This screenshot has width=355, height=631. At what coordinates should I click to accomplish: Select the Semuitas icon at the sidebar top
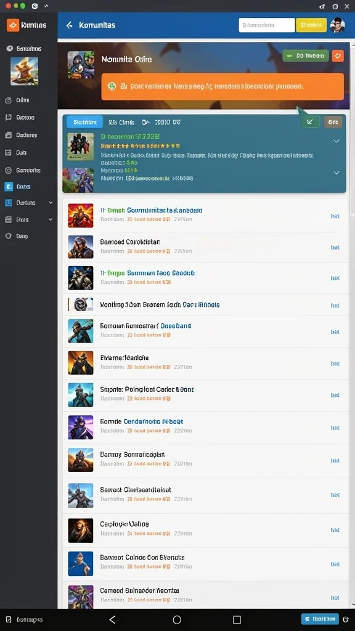(x=9, y=49)
